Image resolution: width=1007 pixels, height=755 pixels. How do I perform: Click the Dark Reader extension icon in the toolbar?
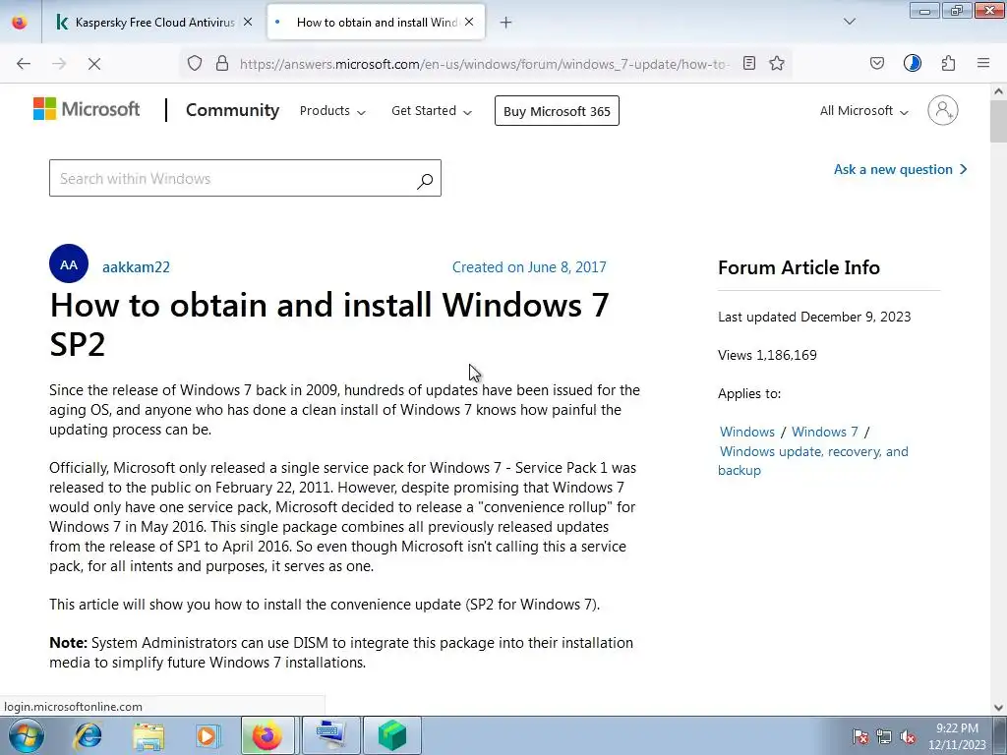(x=913, y=63)
